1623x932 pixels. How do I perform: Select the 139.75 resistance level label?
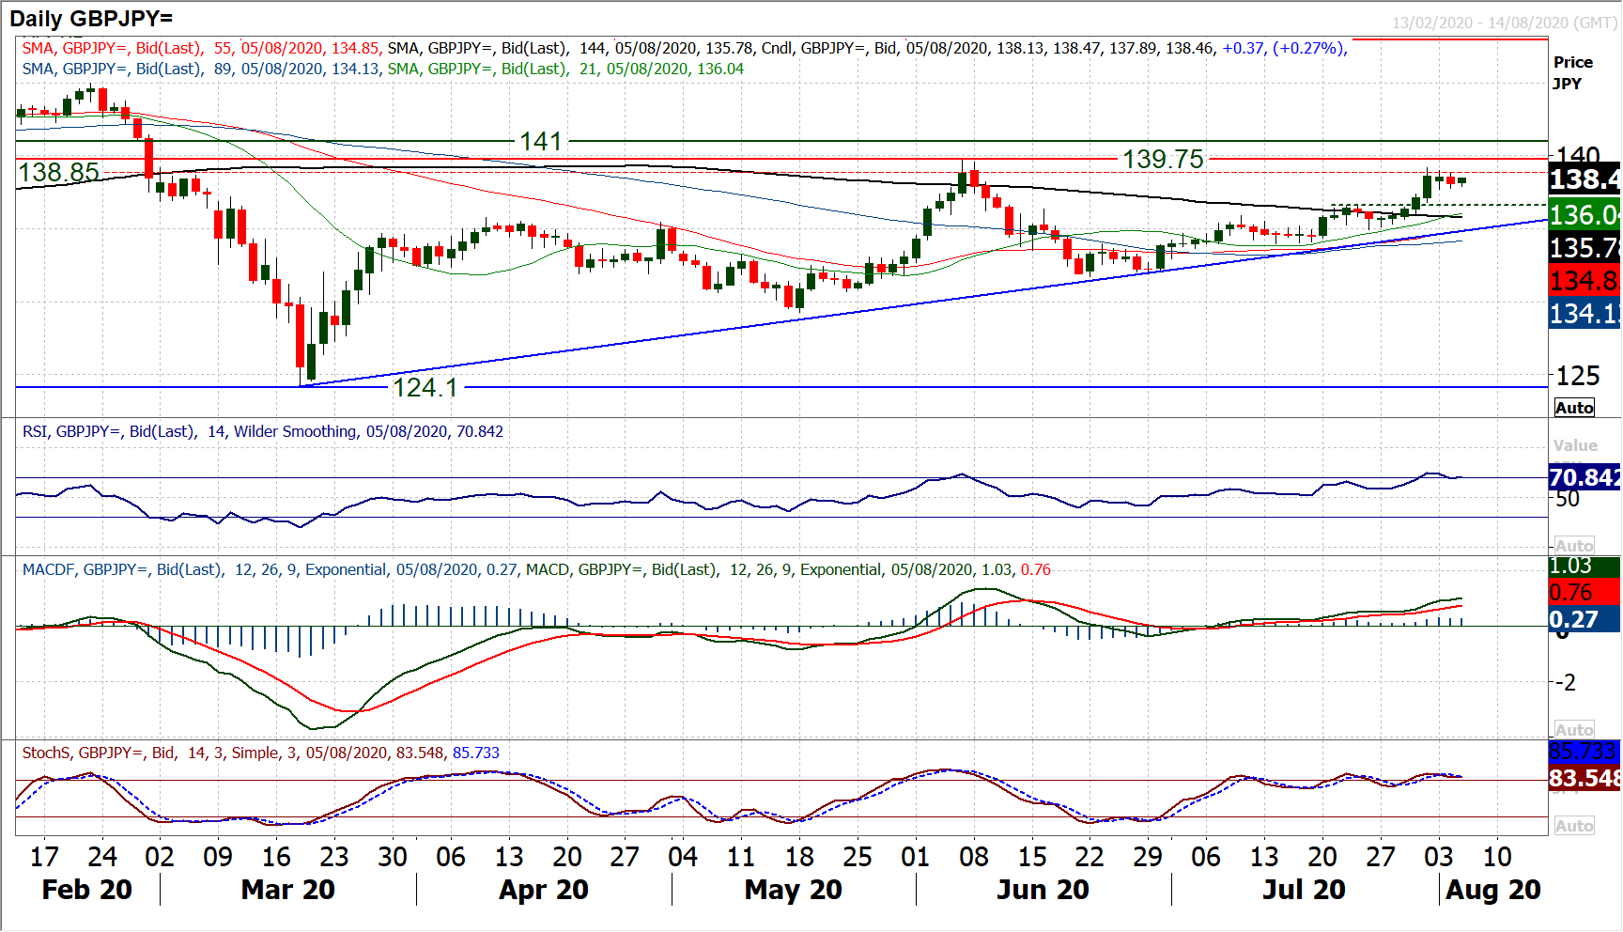click(x=1163, y=160)
